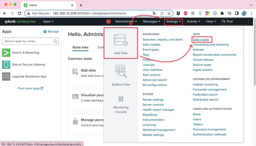Open Password management

(209, 129)
